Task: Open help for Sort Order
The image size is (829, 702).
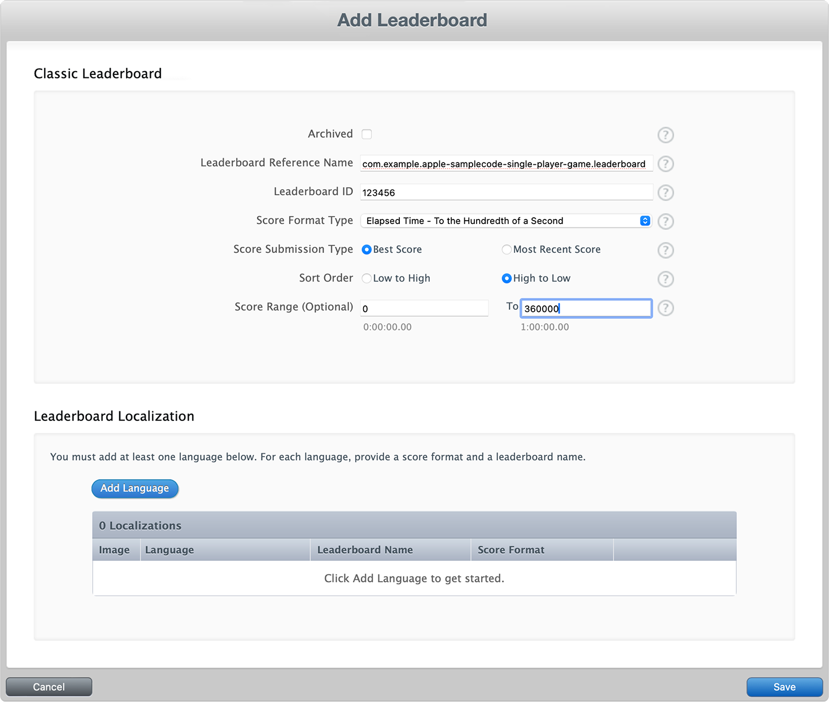Action: pos(665,279)
